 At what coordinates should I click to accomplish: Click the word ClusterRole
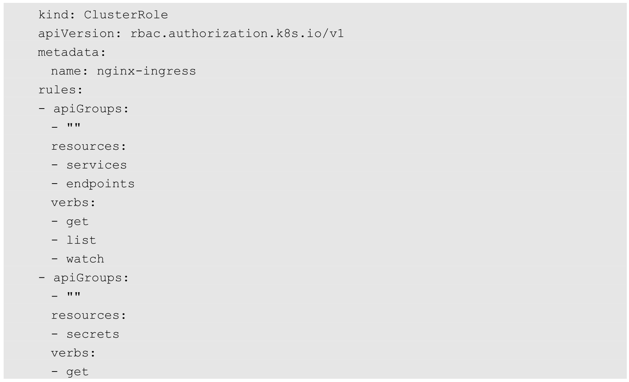[x=126, y=15]
